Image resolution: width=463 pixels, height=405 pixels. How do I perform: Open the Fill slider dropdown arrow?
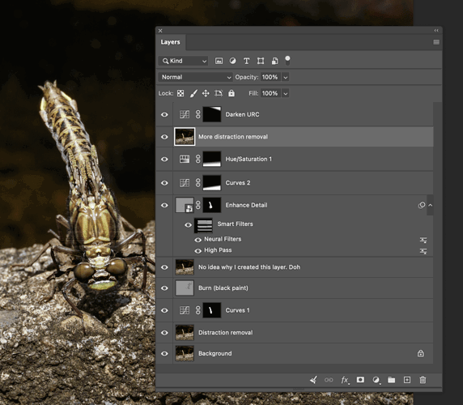(x=285, y=94)
